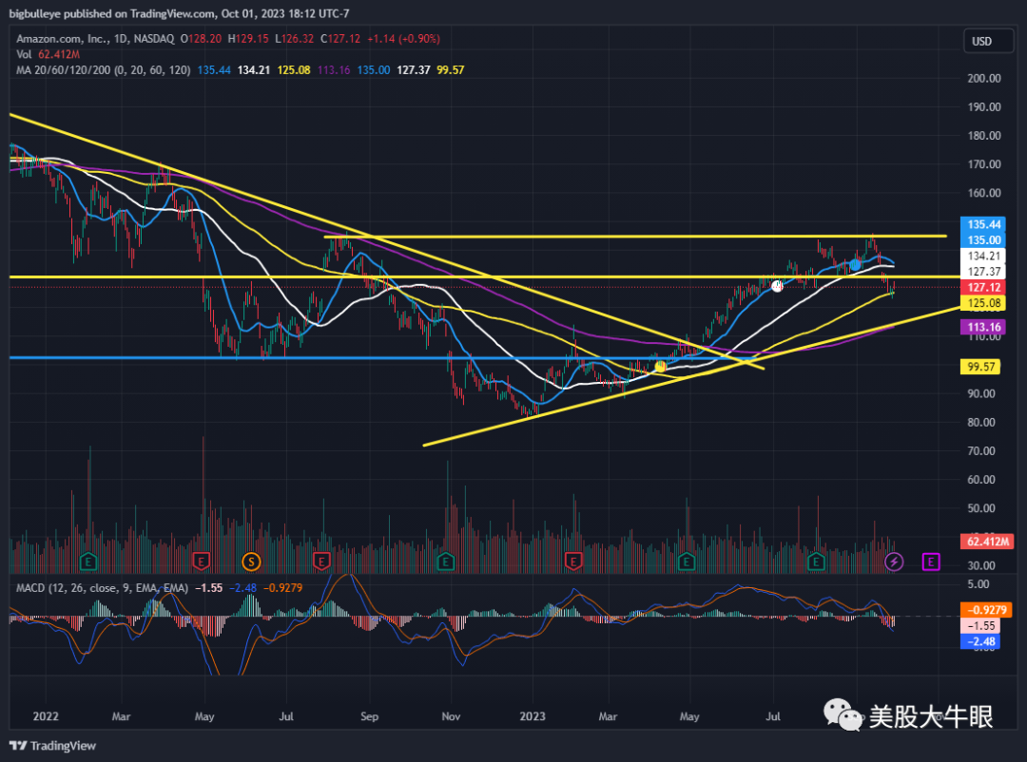The height and width of the screenshot is (762, 1027).
Task: Click the blue 135.00 price axis label
Action: coord(982,240)
